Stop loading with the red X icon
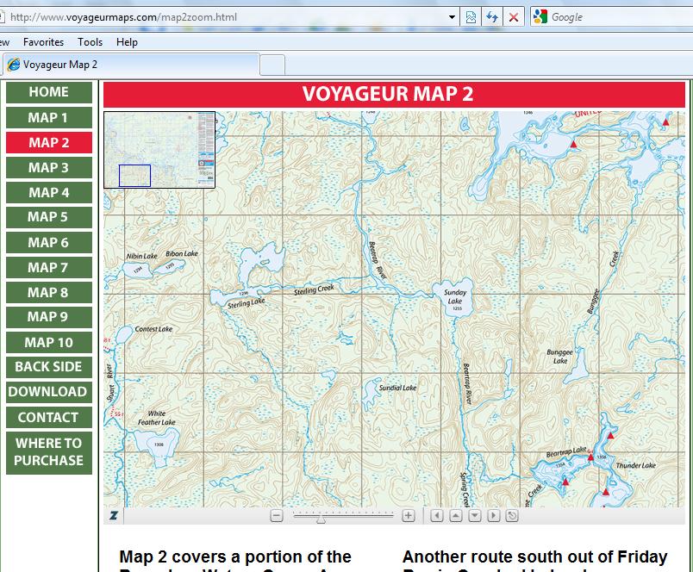This screenshot has width=693, height=572. tap(513, 17)
